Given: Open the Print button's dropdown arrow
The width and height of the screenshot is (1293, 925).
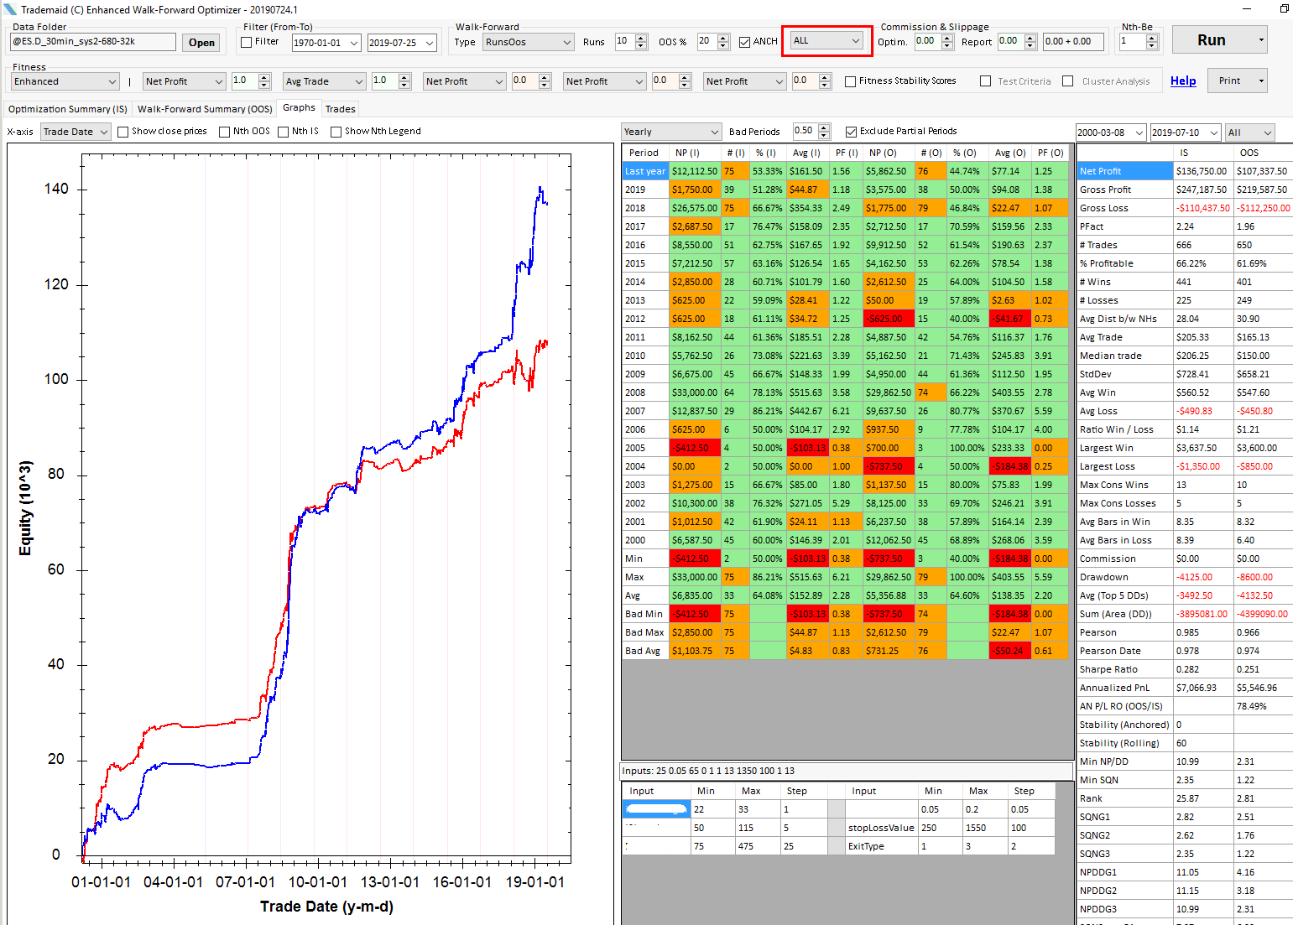Looking at the screenshot, I should 1260,81.
